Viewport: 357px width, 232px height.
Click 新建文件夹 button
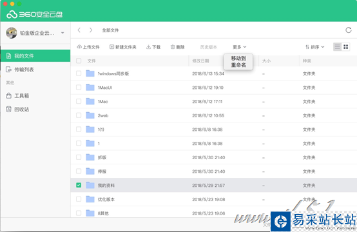[123, 47]
